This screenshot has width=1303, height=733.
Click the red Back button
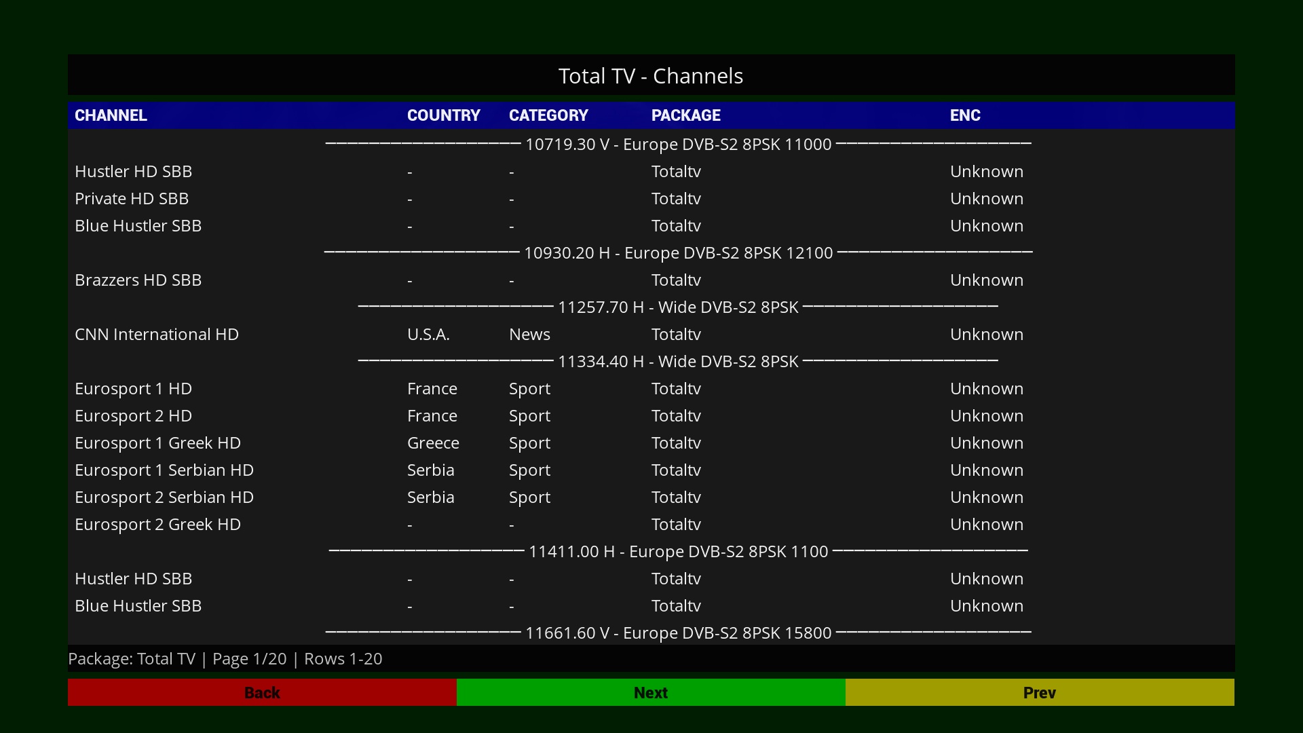point(262,692)
